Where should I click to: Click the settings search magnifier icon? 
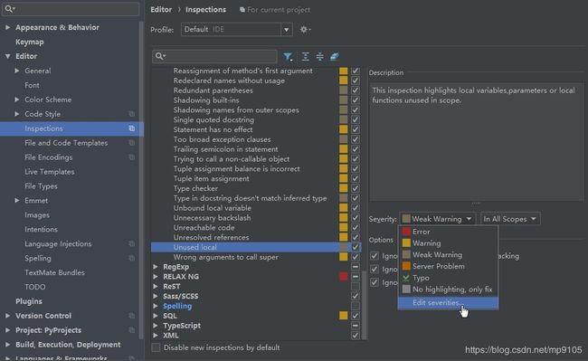pos(9,9)
